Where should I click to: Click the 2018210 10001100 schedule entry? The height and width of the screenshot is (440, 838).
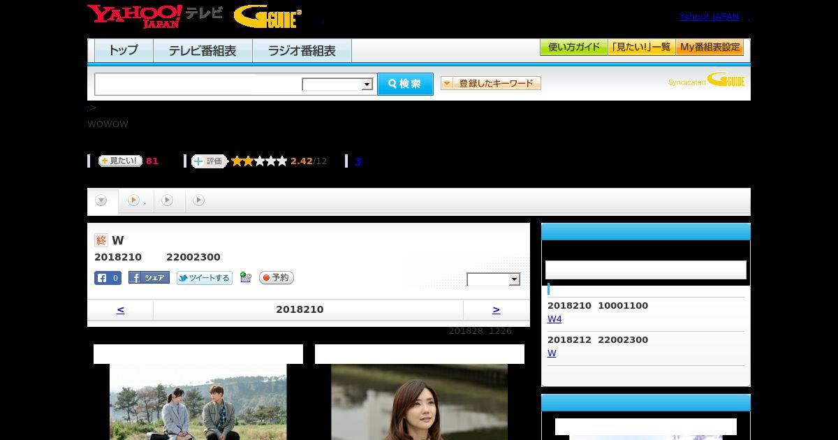pyautogui.click(x=598, y=305)
